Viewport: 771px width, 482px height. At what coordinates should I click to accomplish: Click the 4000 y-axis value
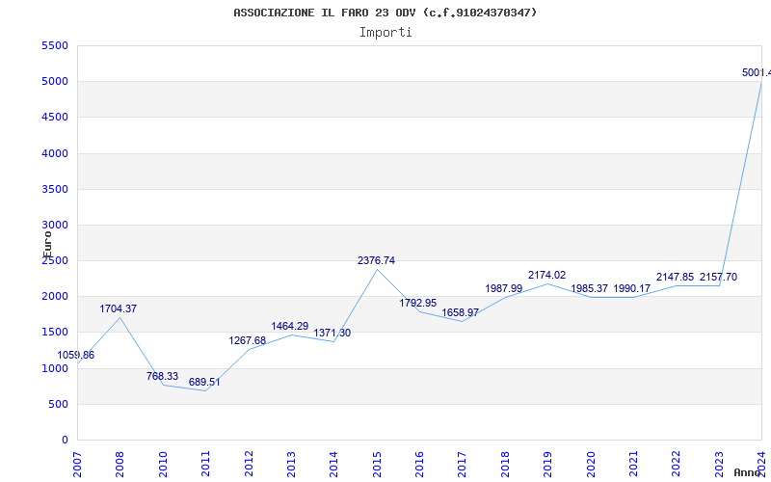click(55, 153)
